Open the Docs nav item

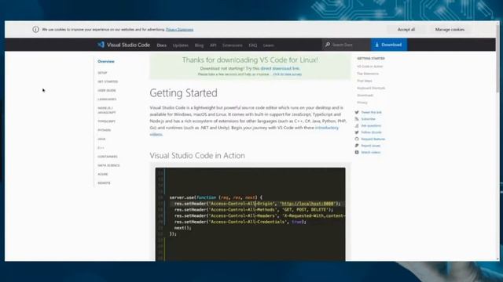[x=162, y=45]
